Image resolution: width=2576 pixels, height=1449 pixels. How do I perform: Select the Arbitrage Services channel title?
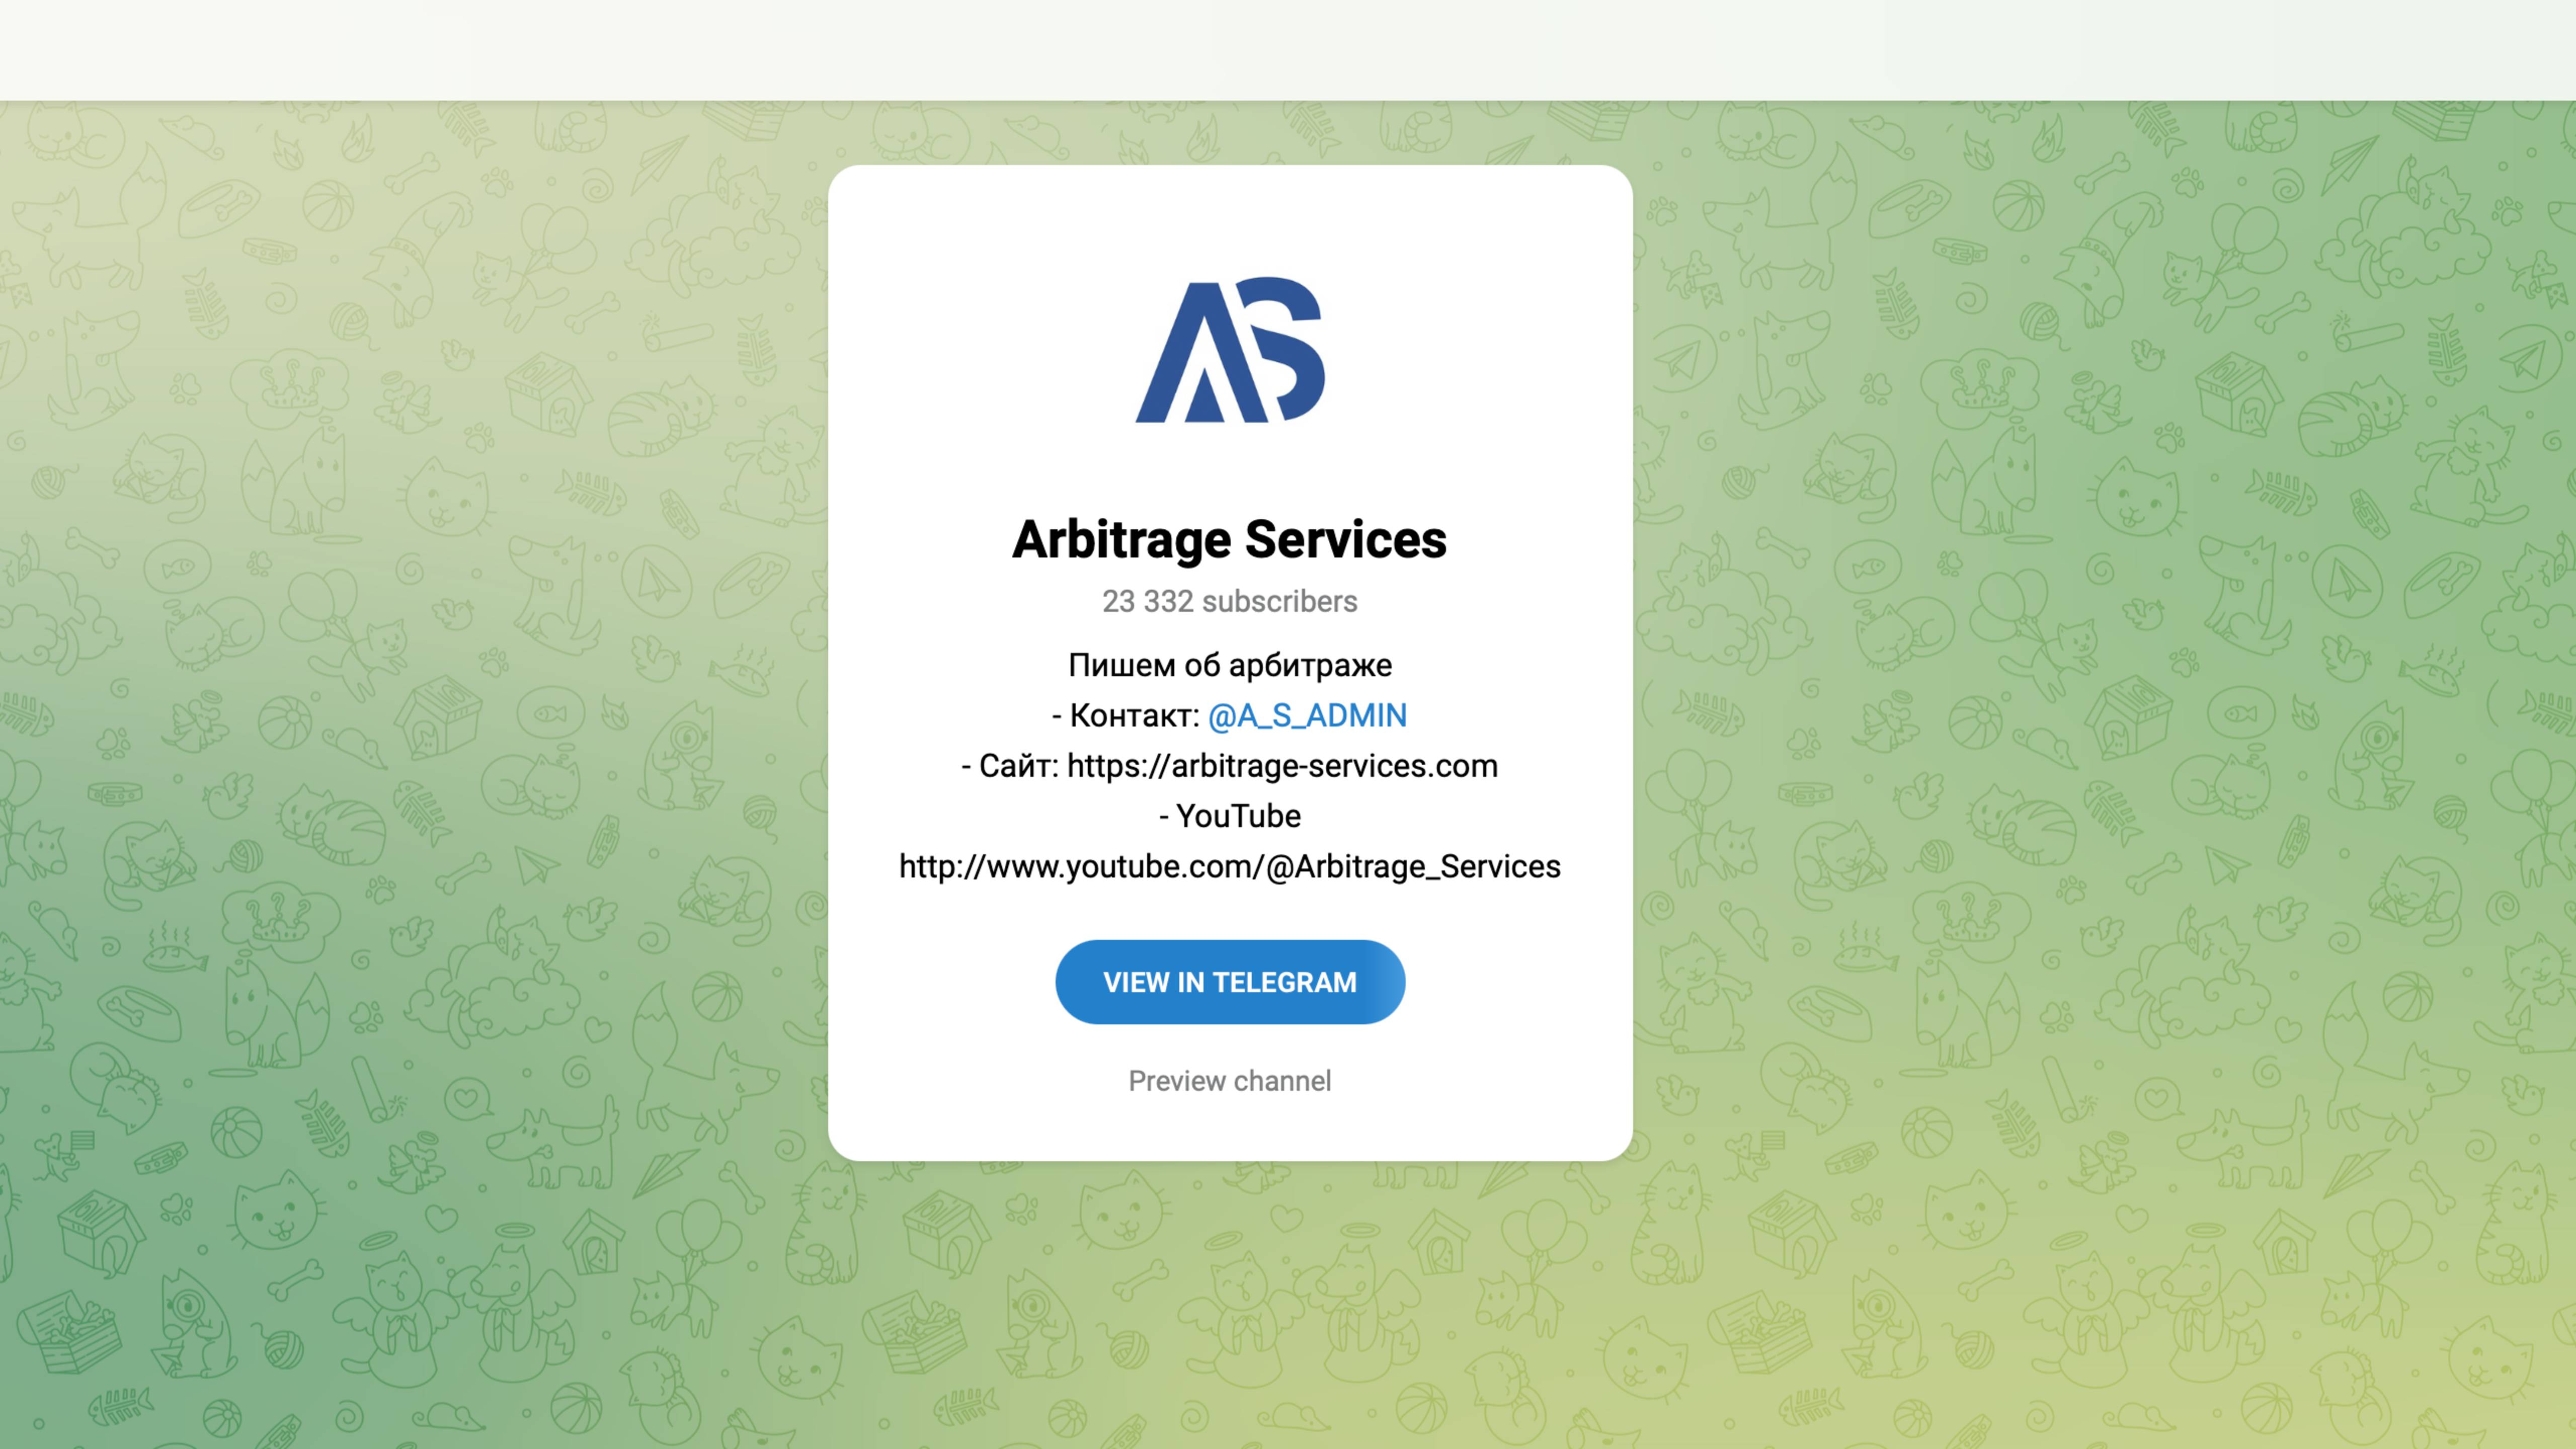pos(1229,540)
